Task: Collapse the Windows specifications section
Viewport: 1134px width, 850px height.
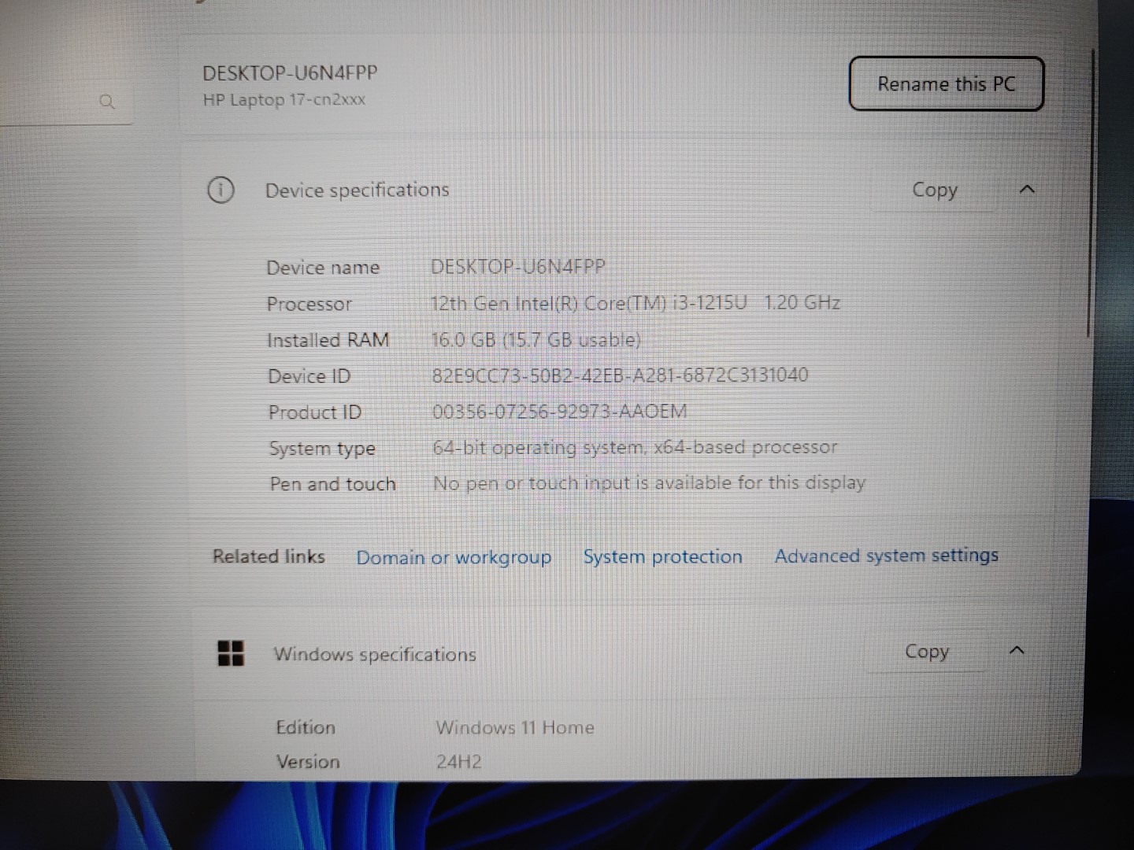Action: 1017,651
